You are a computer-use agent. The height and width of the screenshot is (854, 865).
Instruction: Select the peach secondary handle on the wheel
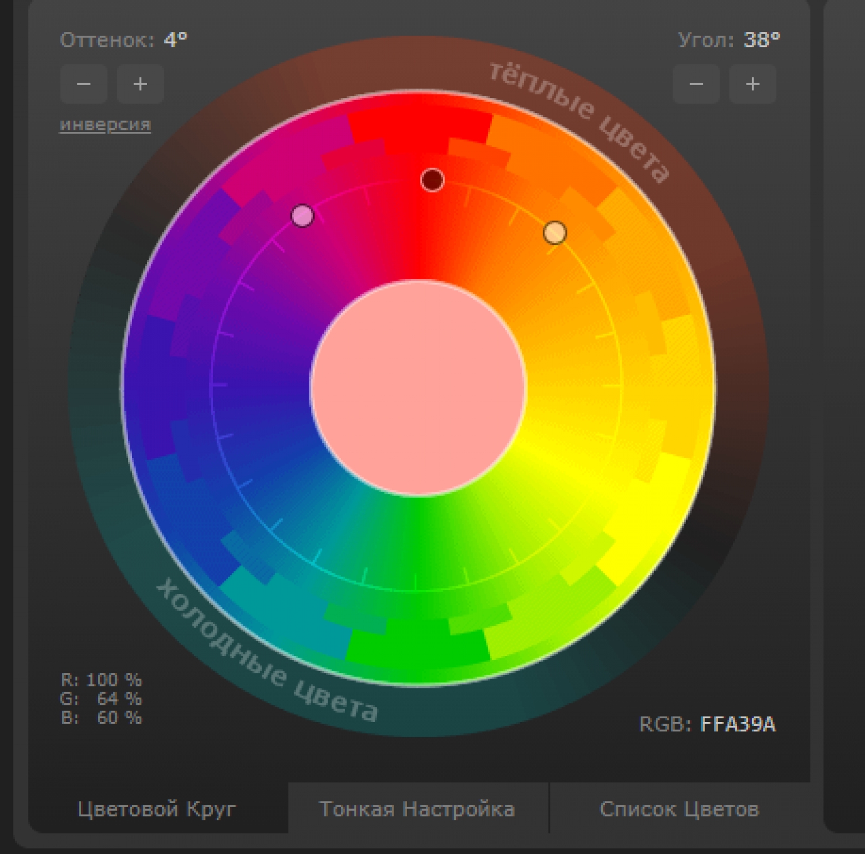pyautogui.click(x=555, y=233)
